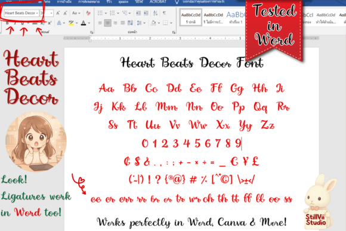The image size is (346, 231).
Task: Decrease paragraph indent
Action: pyautogui.click(x=138, y=13)
